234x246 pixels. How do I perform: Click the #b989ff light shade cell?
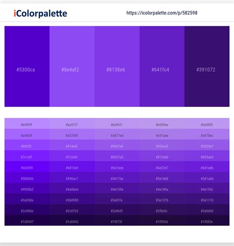coord(27,123)
